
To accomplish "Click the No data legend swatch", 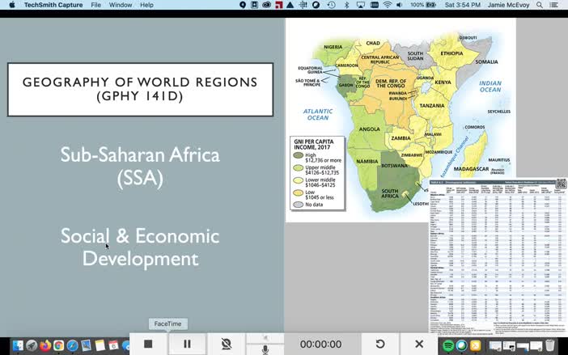I will [298, 205].
